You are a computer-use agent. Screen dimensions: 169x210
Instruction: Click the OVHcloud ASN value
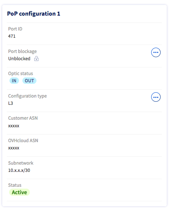(14, 148)
